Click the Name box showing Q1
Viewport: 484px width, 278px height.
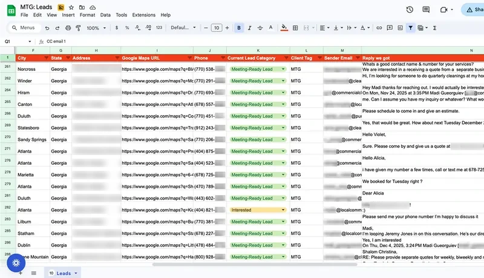(x=18, y=41)
